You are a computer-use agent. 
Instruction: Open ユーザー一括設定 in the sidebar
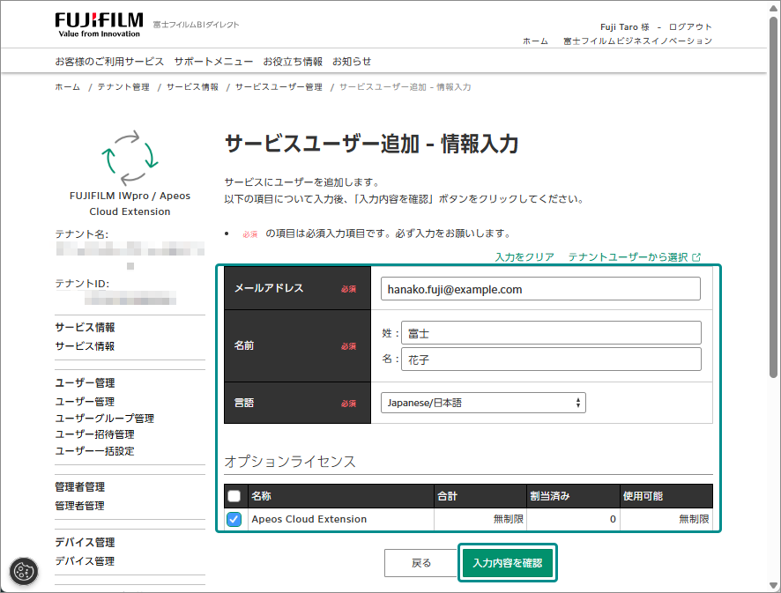pyautogui.click(x=94, y=451)
